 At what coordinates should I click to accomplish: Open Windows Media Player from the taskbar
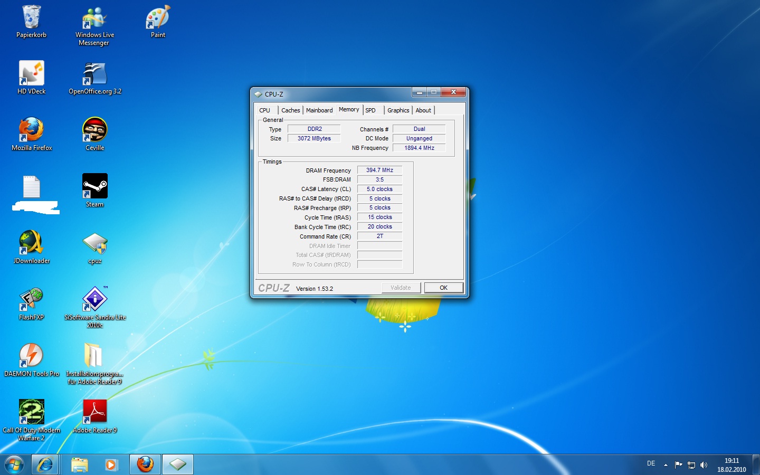click(111, 464)
